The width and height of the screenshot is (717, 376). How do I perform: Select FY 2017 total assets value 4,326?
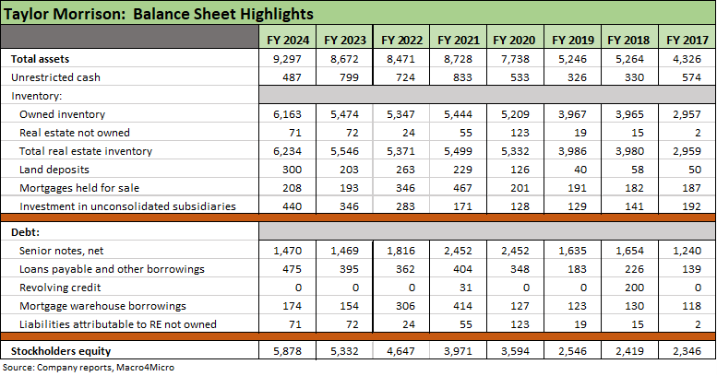[x=687, y=59]
